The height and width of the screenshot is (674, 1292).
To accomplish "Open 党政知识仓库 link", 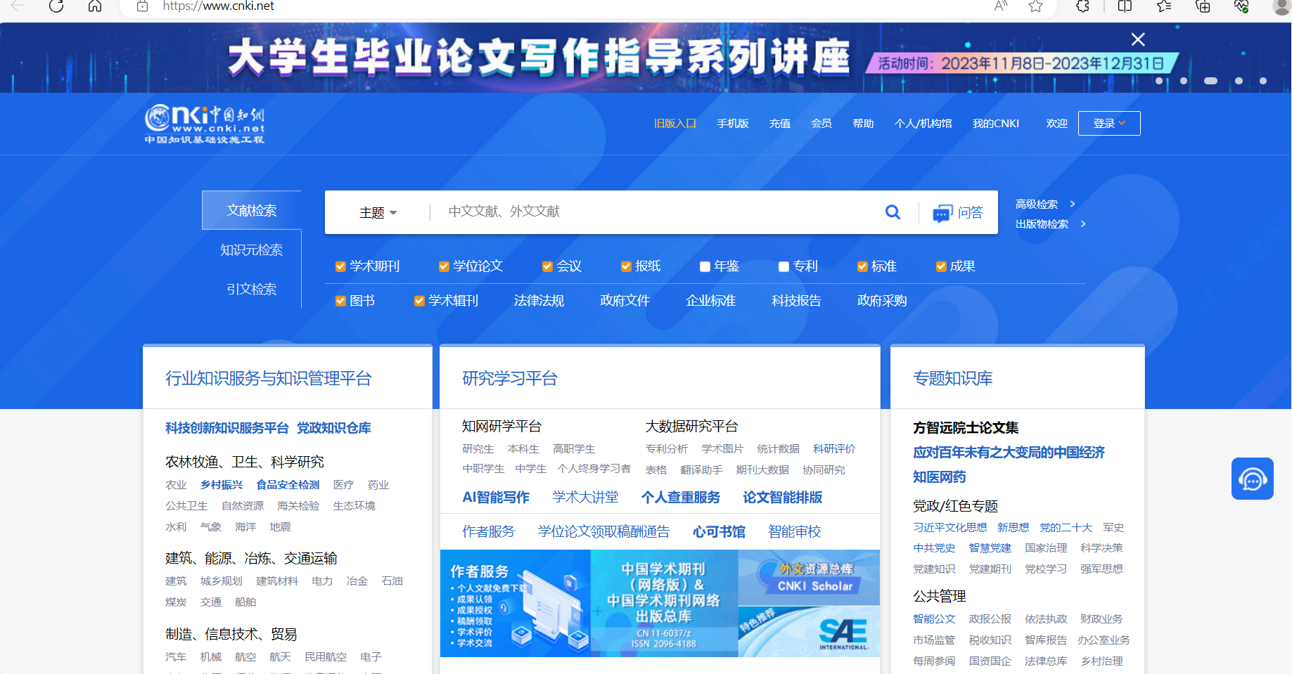I will point(333,428).
